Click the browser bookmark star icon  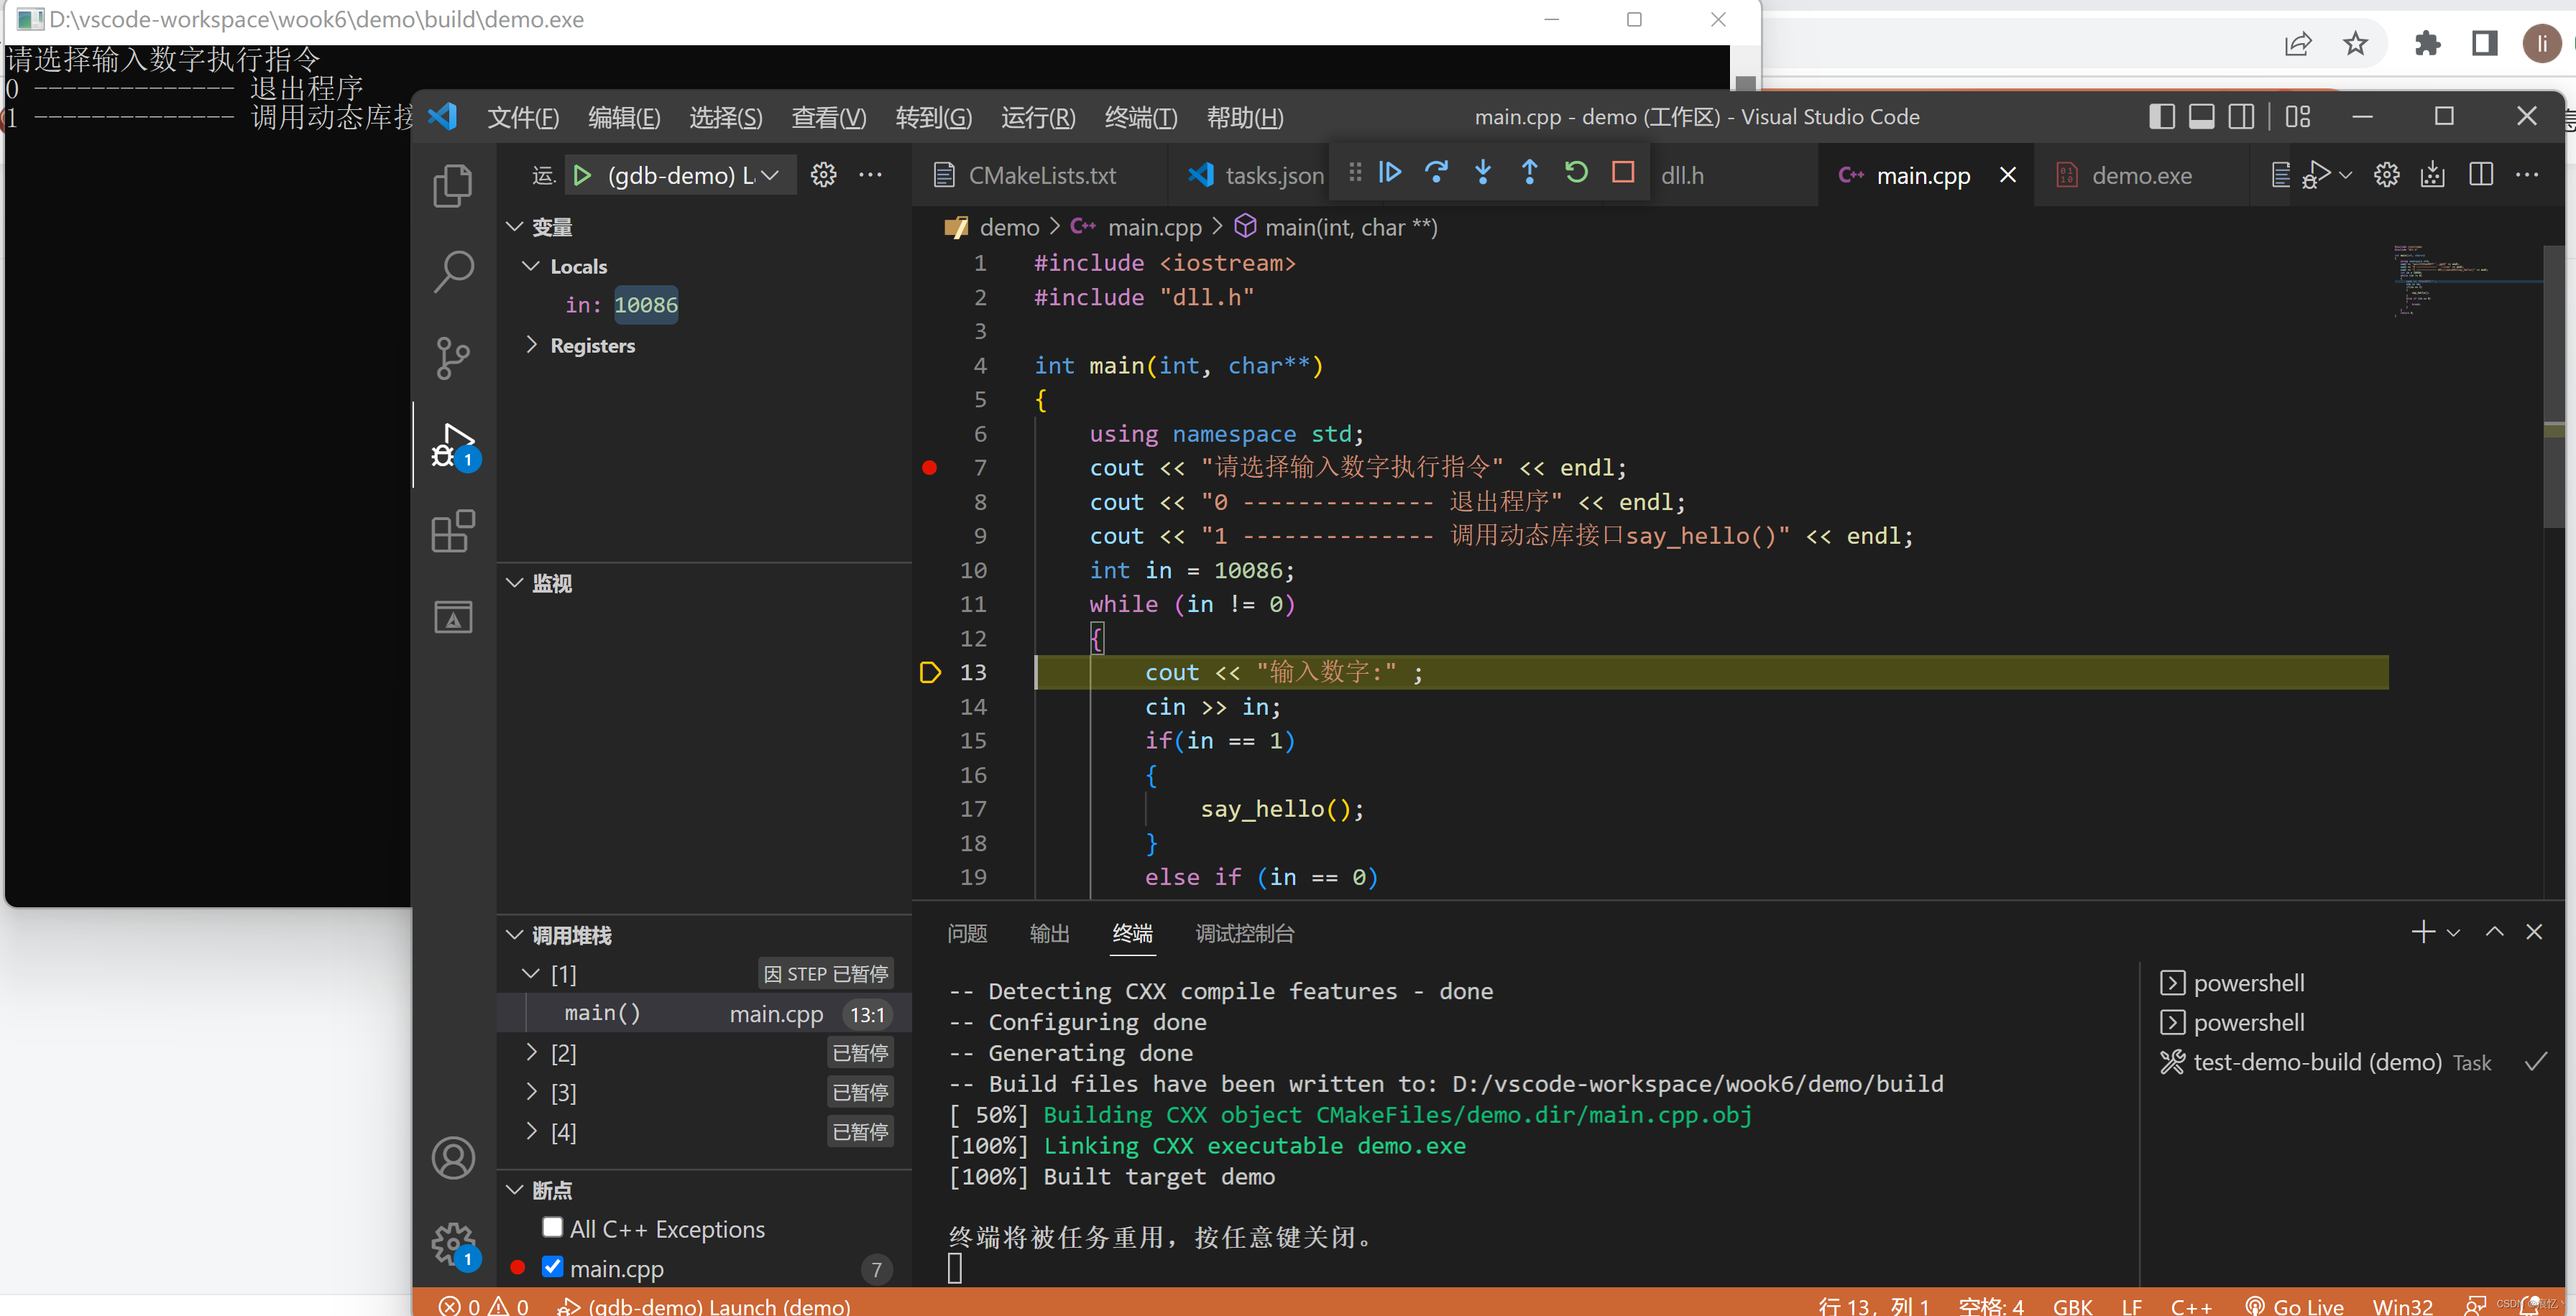[x=2355, y=43]
